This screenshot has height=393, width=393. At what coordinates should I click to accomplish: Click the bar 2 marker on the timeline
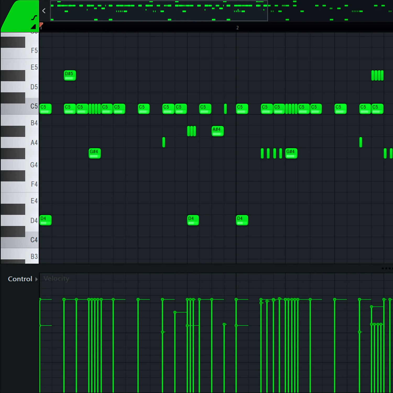coord(237,28)
